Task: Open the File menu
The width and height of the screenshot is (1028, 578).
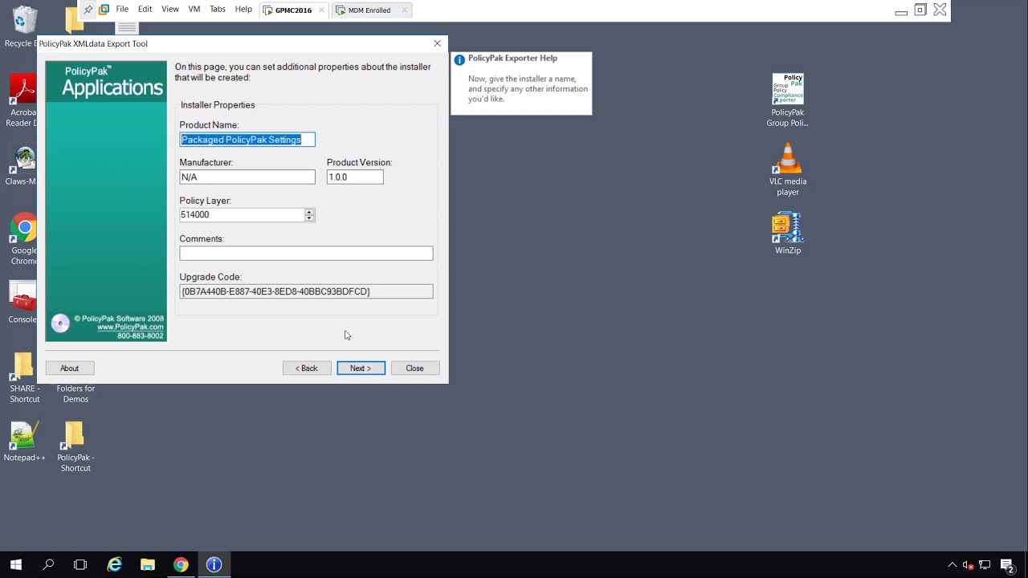Action: pos(122,10)
